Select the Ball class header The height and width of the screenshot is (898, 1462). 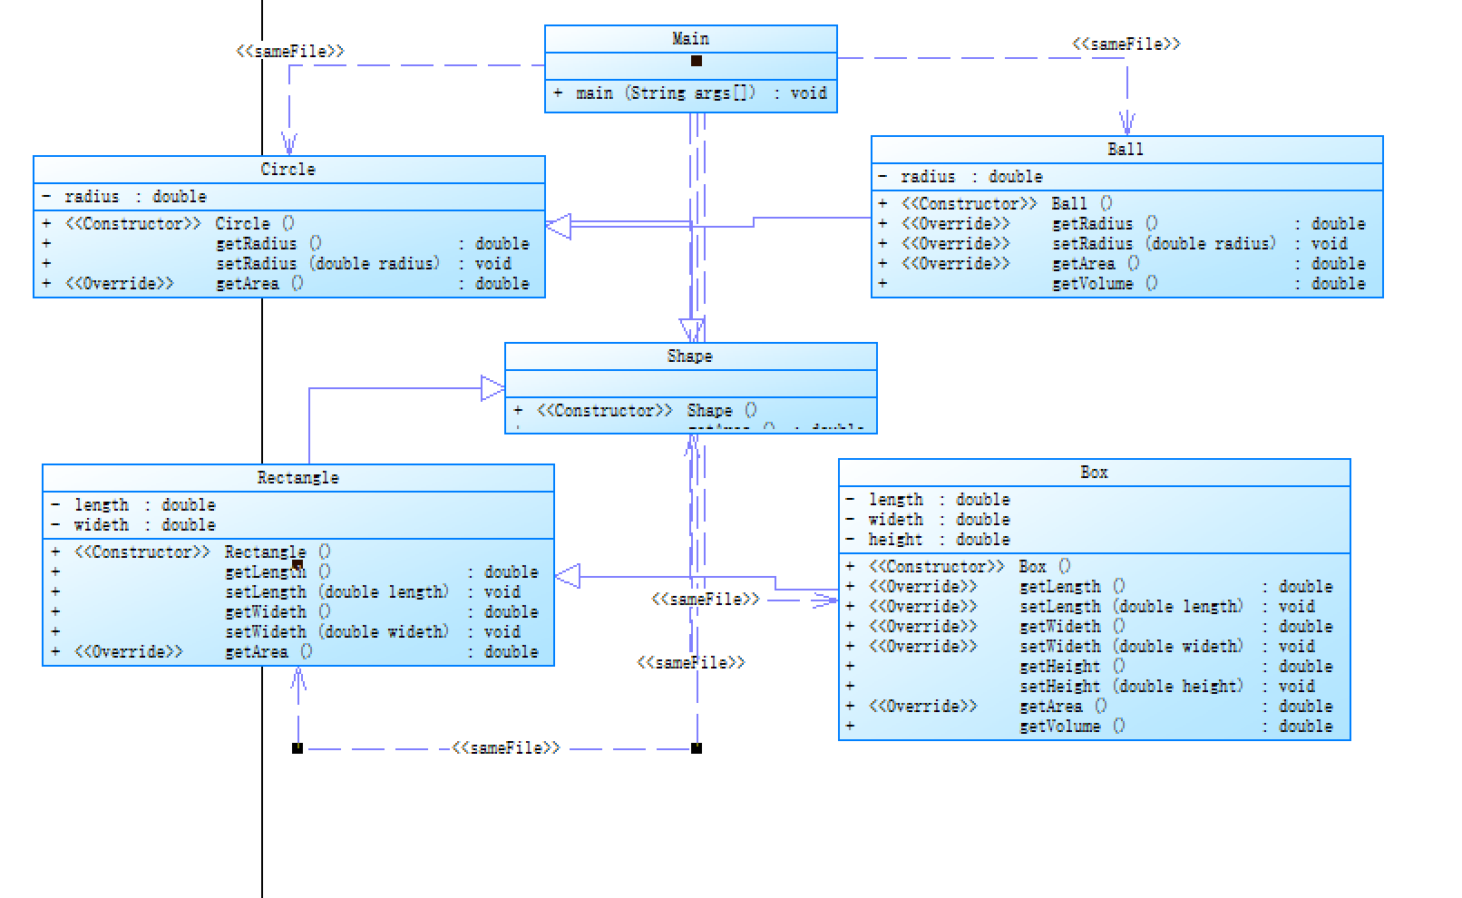[x=1126, y=150]
